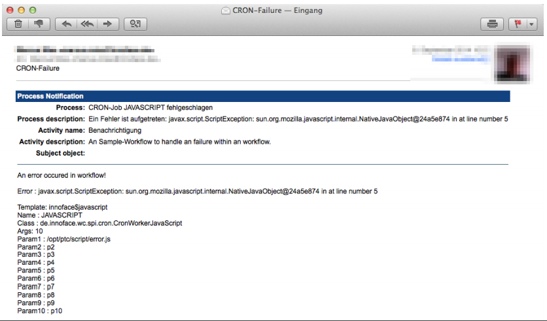Mark message as junk with thumbs-down
The height and width of the screenshot is (321, 547).
(39, 24)
